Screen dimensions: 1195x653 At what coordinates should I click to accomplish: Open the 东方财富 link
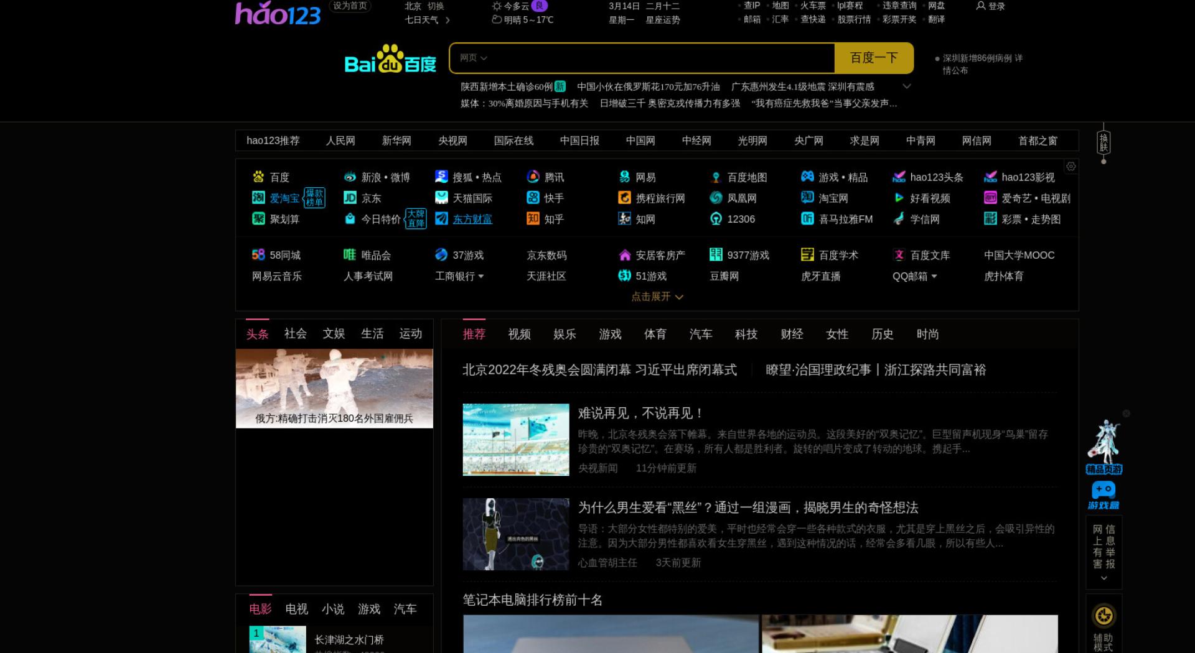click(472, 219)
